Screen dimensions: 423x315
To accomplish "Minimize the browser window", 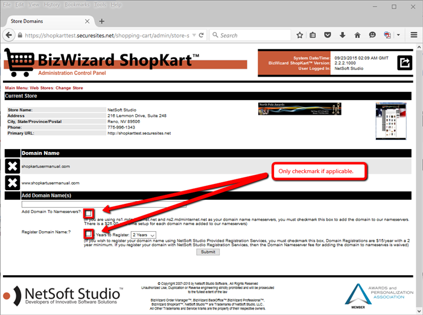I will point(375,7).
